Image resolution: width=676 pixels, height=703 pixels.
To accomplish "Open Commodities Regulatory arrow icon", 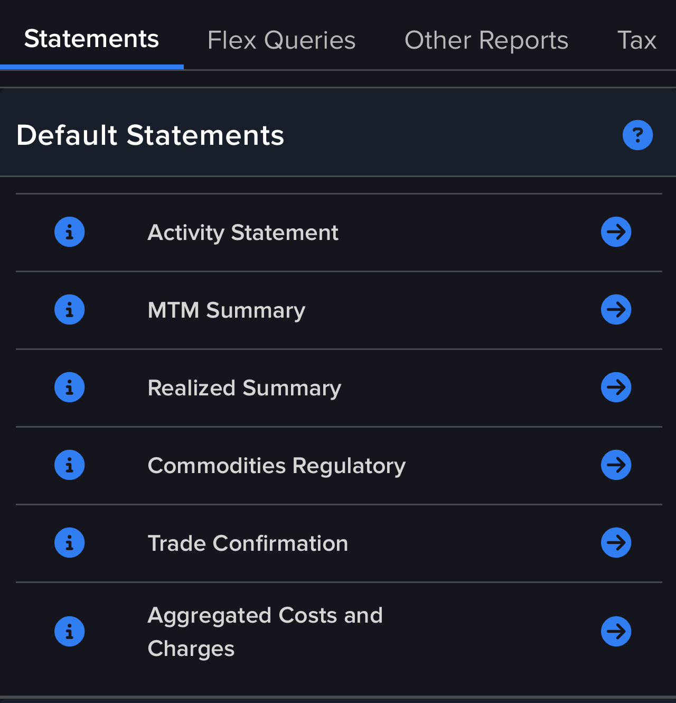I will pos(616,465).
